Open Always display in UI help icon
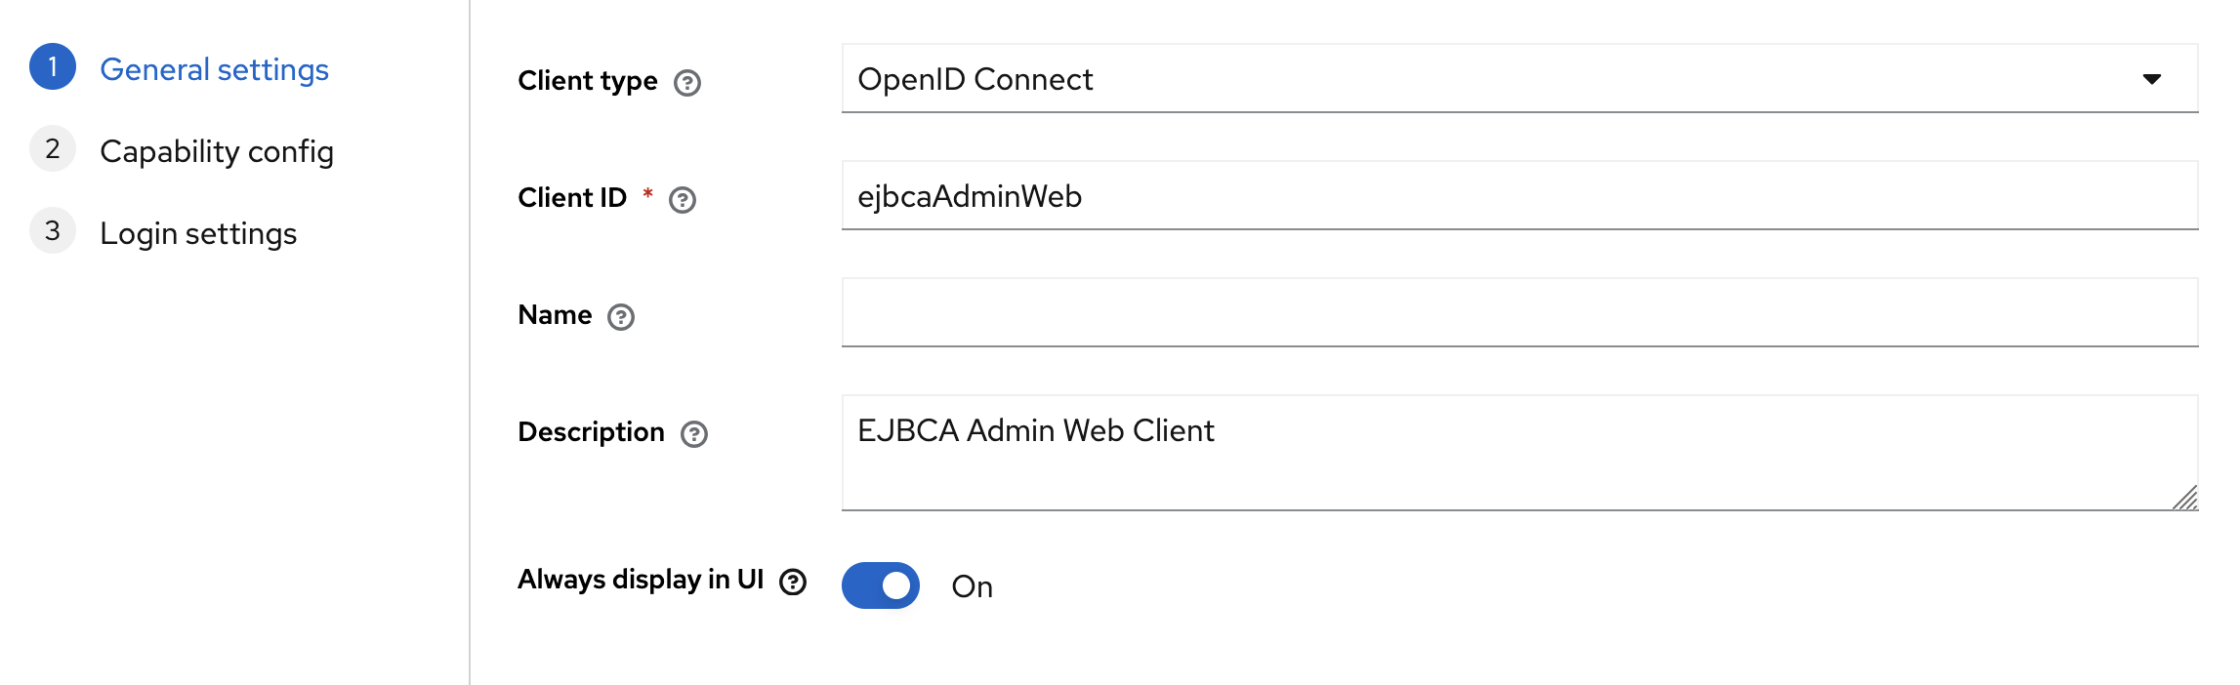This screenshot has width=2240, height=685. (793, 583)
